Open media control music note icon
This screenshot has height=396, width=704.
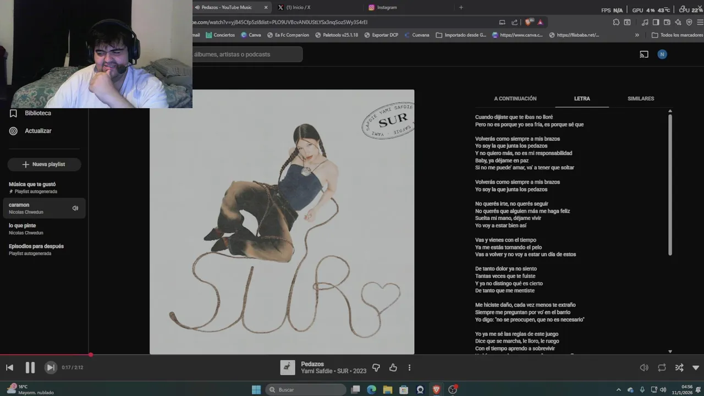coord(645,22)
